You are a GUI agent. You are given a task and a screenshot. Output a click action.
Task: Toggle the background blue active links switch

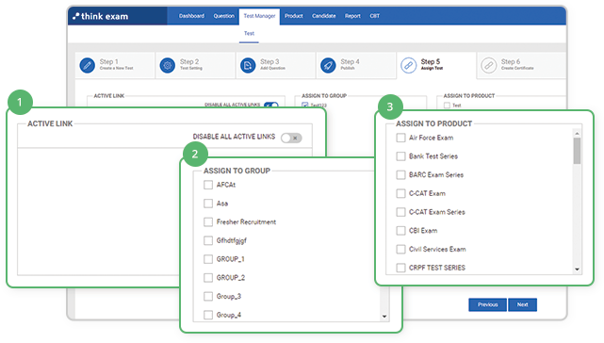[x=271, y=105]
